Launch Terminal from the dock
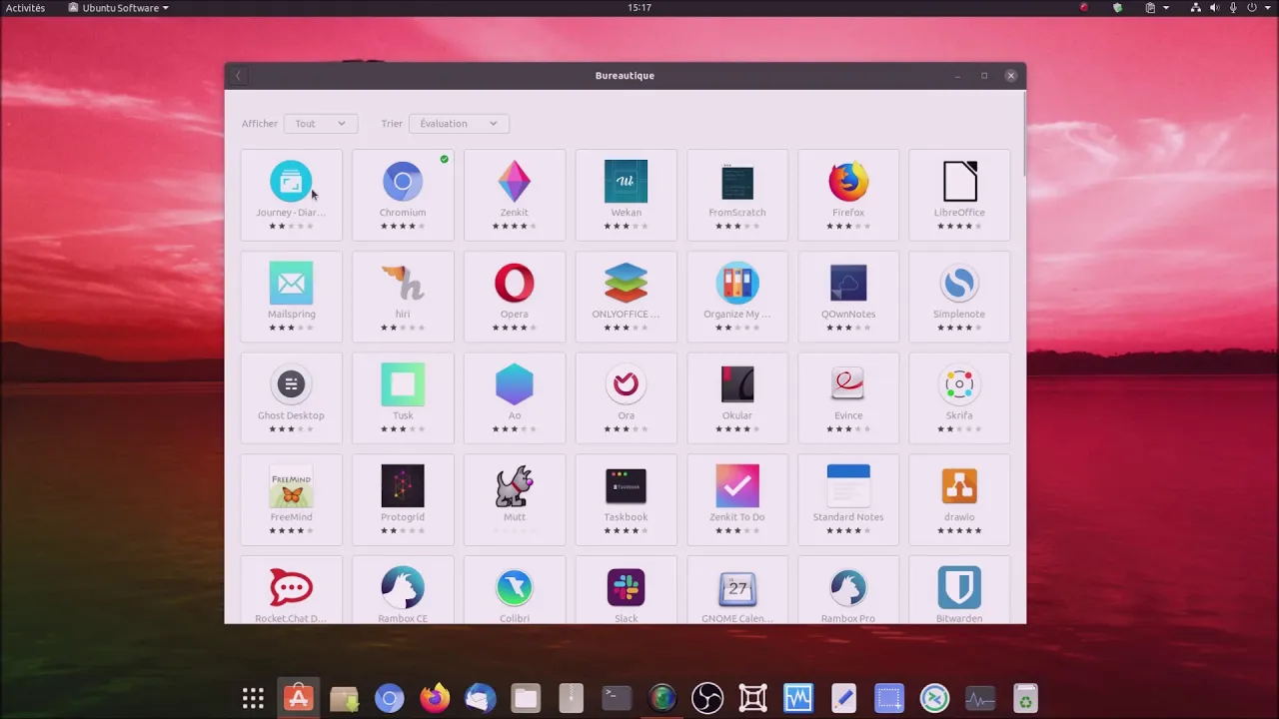1279x719 pixels. pyautogui.click(x=617, y=698)
